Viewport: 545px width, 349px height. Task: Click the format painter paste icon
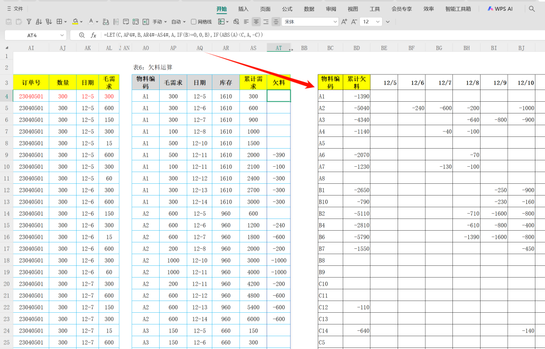click(x=19, y=21)
